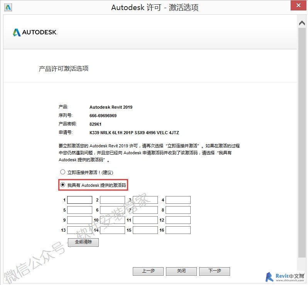Viewport: 308px width, 285px height.
Task: Click activation code field 1
Action: click(80, 200)
